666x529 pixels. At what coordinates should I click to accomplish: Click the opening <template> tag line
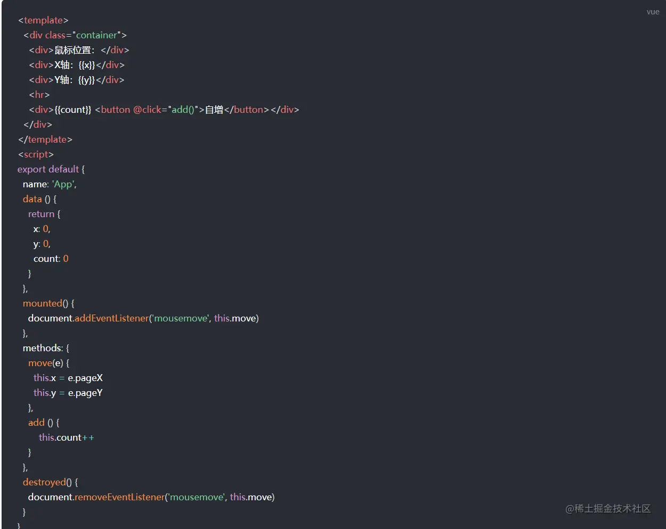(x=43, y=20)
